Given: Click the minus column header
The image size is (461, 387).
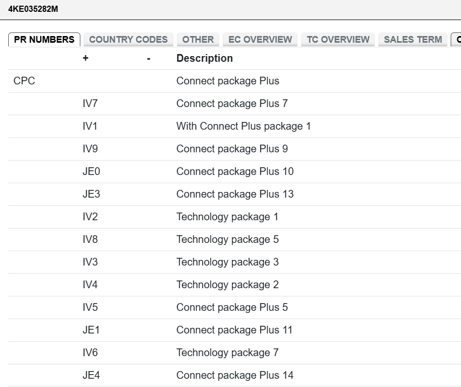Looking at the screenshot, I should pos(148,59).
